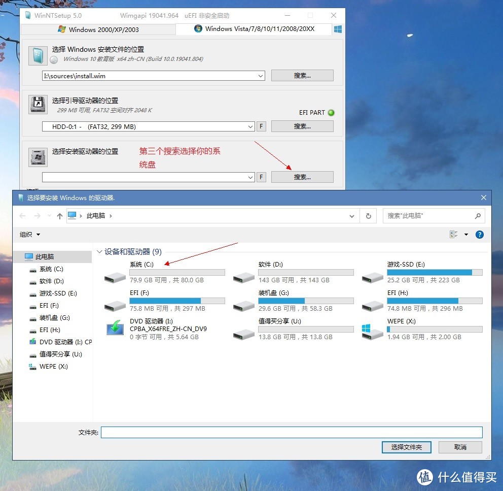This screenshot has height=491, width=503.
Task: Click the 装机盘 (G:) usage bar
Action: coord(306,301)
